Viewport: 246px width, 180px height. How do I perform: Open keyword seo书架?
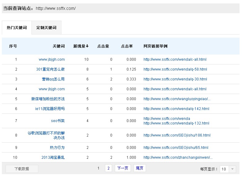pyautogui.click(x=58, y=121)
